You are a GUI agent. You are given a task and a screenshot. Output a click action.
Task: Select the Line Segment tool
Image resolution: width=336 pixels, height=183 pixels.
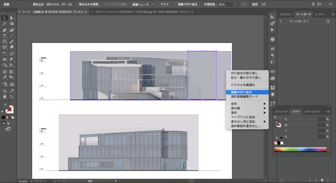click(12, 36)
